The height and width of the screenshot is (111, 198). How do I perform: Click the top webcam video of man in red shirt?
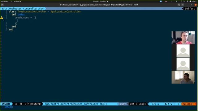[183, 38]
